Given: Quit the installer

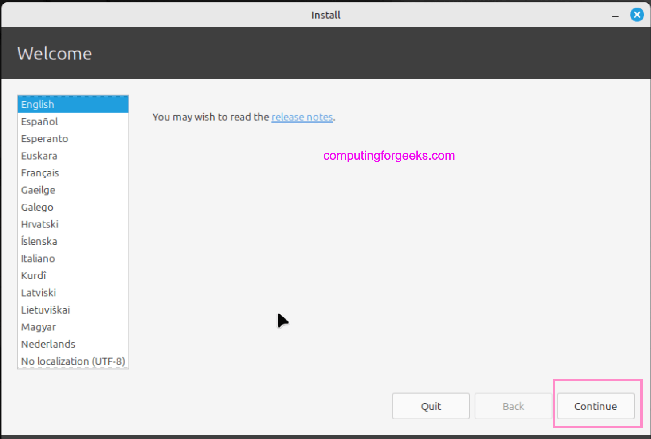Looking at the screenshot, I should [x=431, y=406].
